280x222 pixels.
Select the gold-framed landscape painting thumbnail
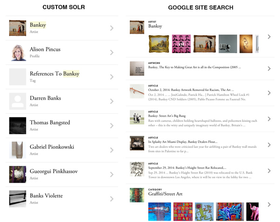(159, 44)
